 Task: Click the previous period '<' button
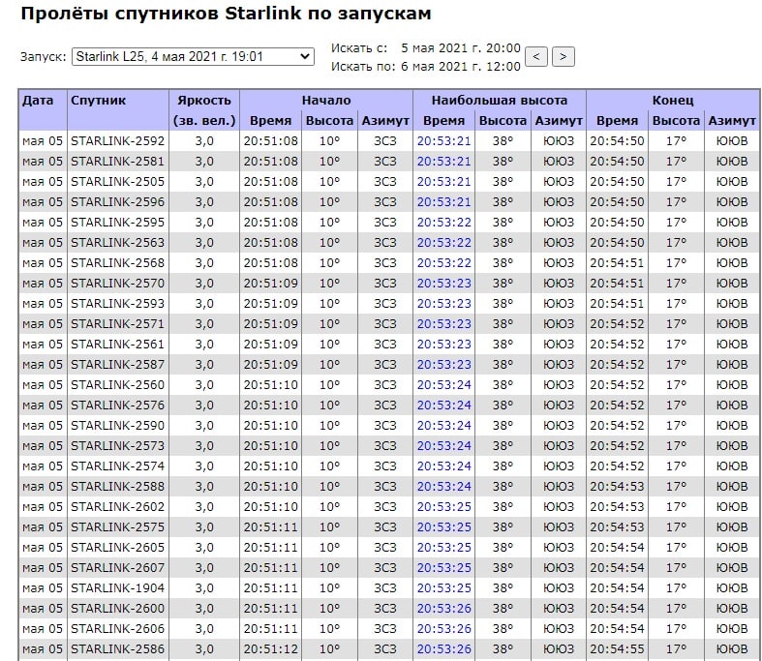[536, 57]
